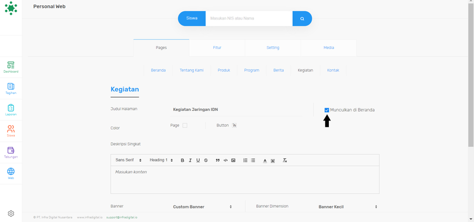Toggle italic formatting in editor
This screenshot has height=222, width=474.
[190, 160]
